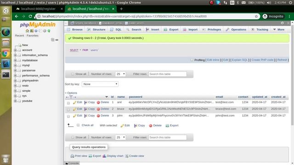Click the Edit inline link
This screenshot has height=165, width=294.
(x=213, y=60)
